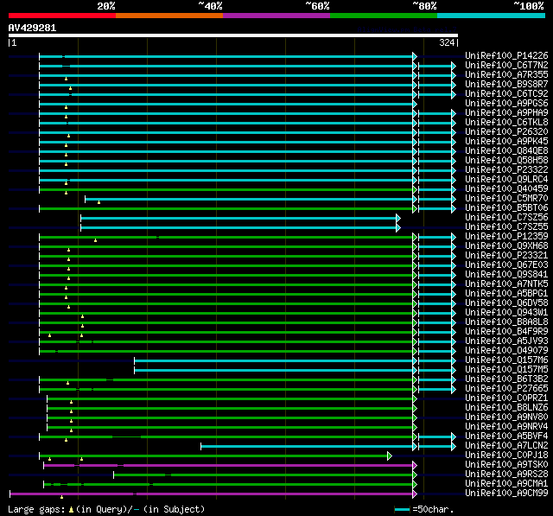Select the cyan ~100% legend segment

(x=490, y=16)
